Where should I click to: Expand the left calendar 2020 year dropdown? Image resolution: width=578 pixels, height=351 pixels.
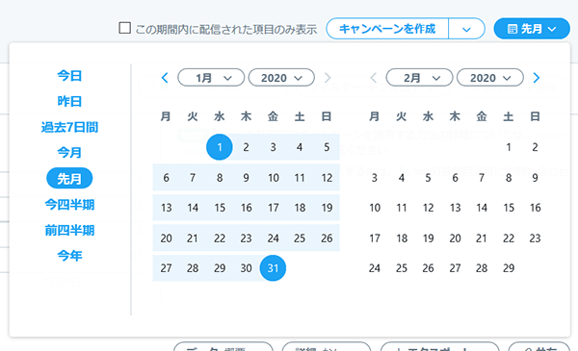click(x=281, y=78)
